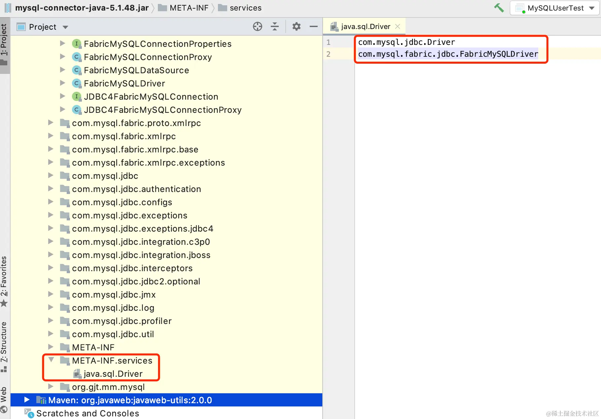The image size is (601, 419).
Task: Select com.mysql.fabric.xmlrpc package
Action: 124,136
